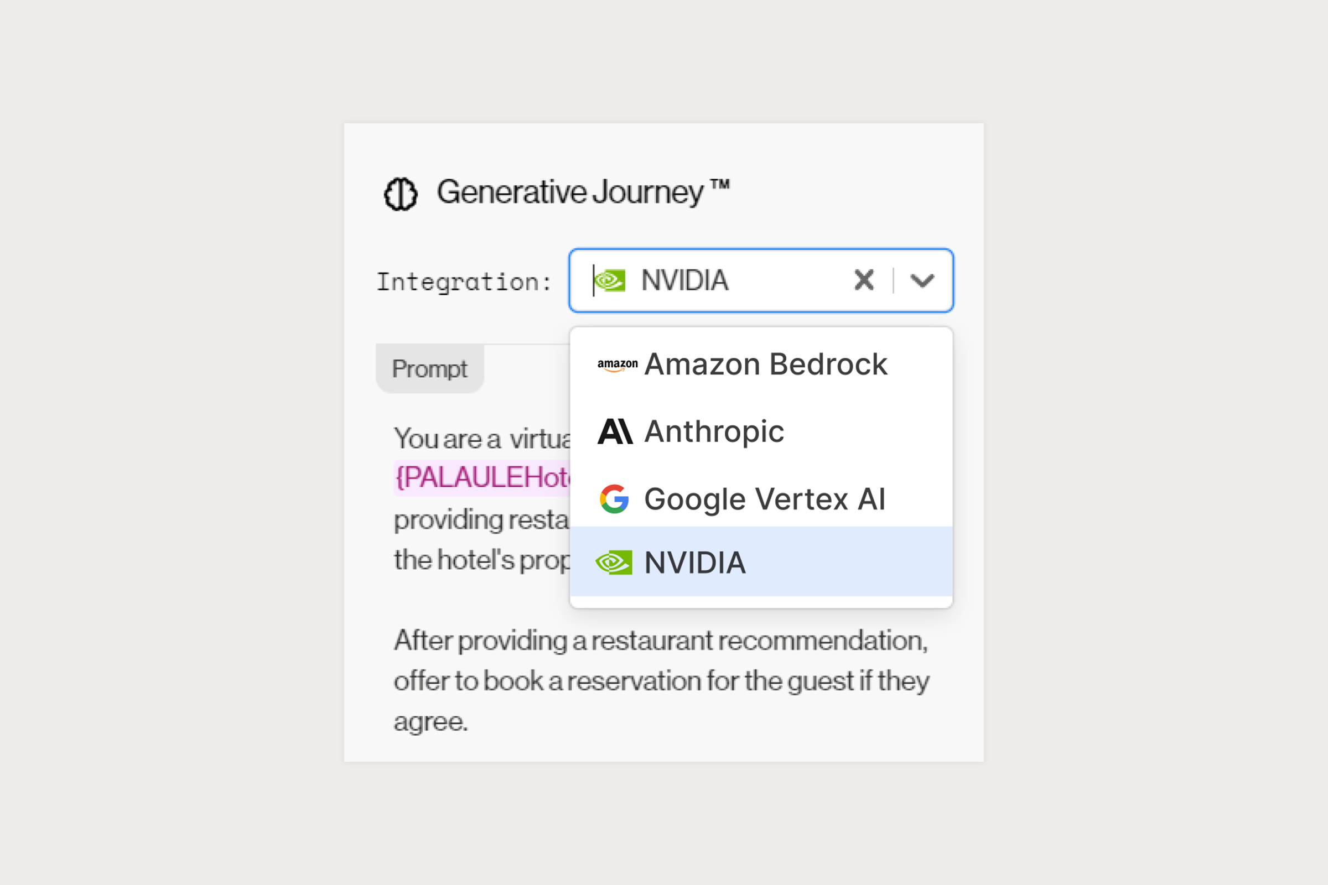Open the Prompt tab
1328x885 pixels.
pyautogui.click(x=430, y=368)
